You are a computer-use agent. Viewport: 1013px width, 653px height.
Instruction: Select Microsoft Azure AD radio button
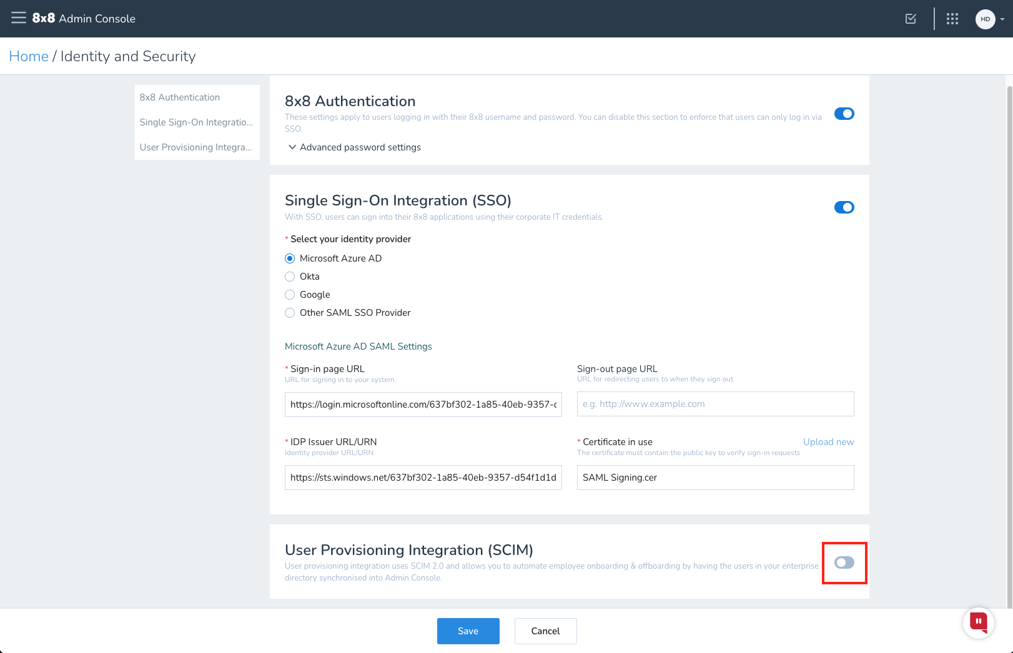pyautogui.click(x=290, y=258)
